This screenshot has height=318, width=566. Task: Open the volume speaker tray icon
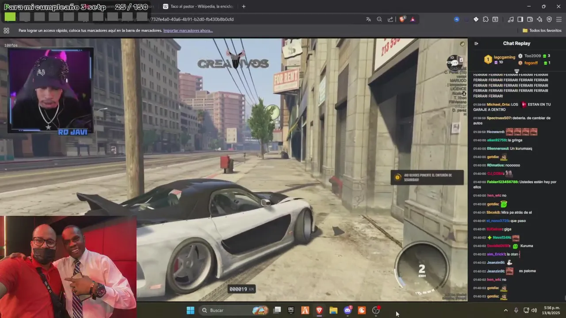(534, 310)
